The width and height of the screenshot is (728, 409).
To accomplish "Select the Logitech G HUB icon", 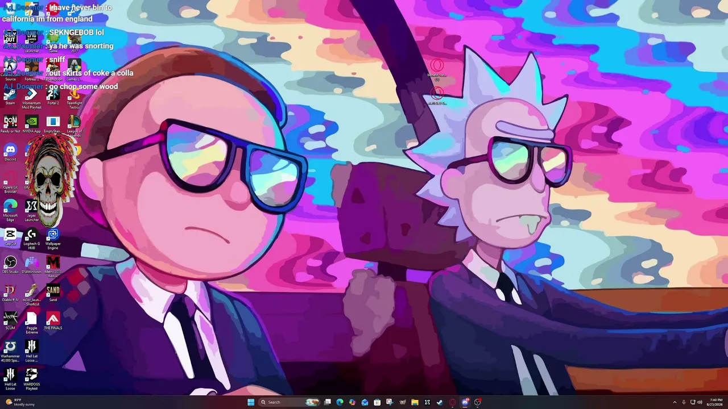I will (31, 239).
